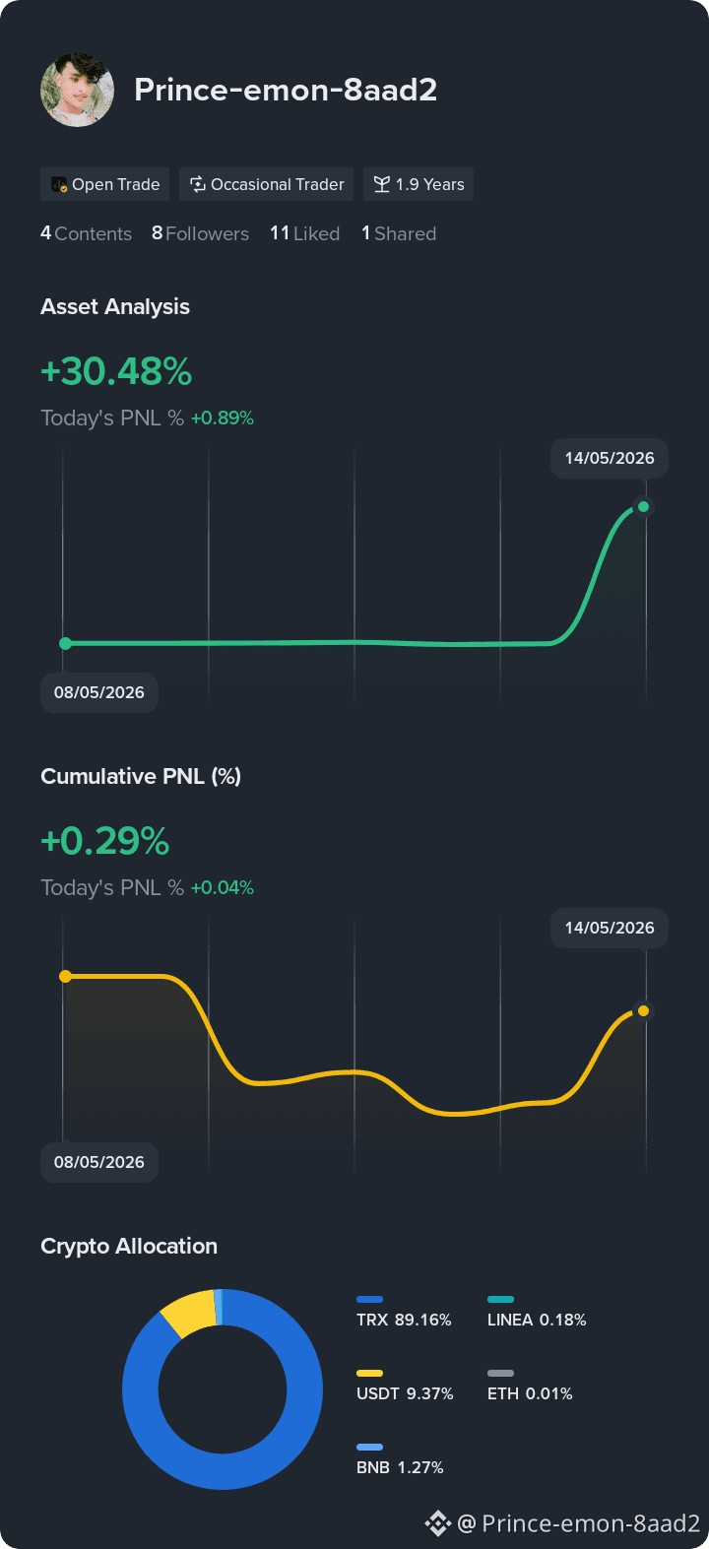Click the BNB light blue legend swatch
The width and height of the screenshot is (709, 1549).
click(369, 1447)
